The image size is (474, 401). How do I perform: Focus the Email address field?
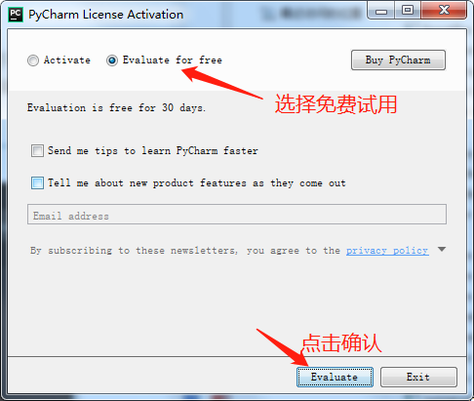(237, 215)
